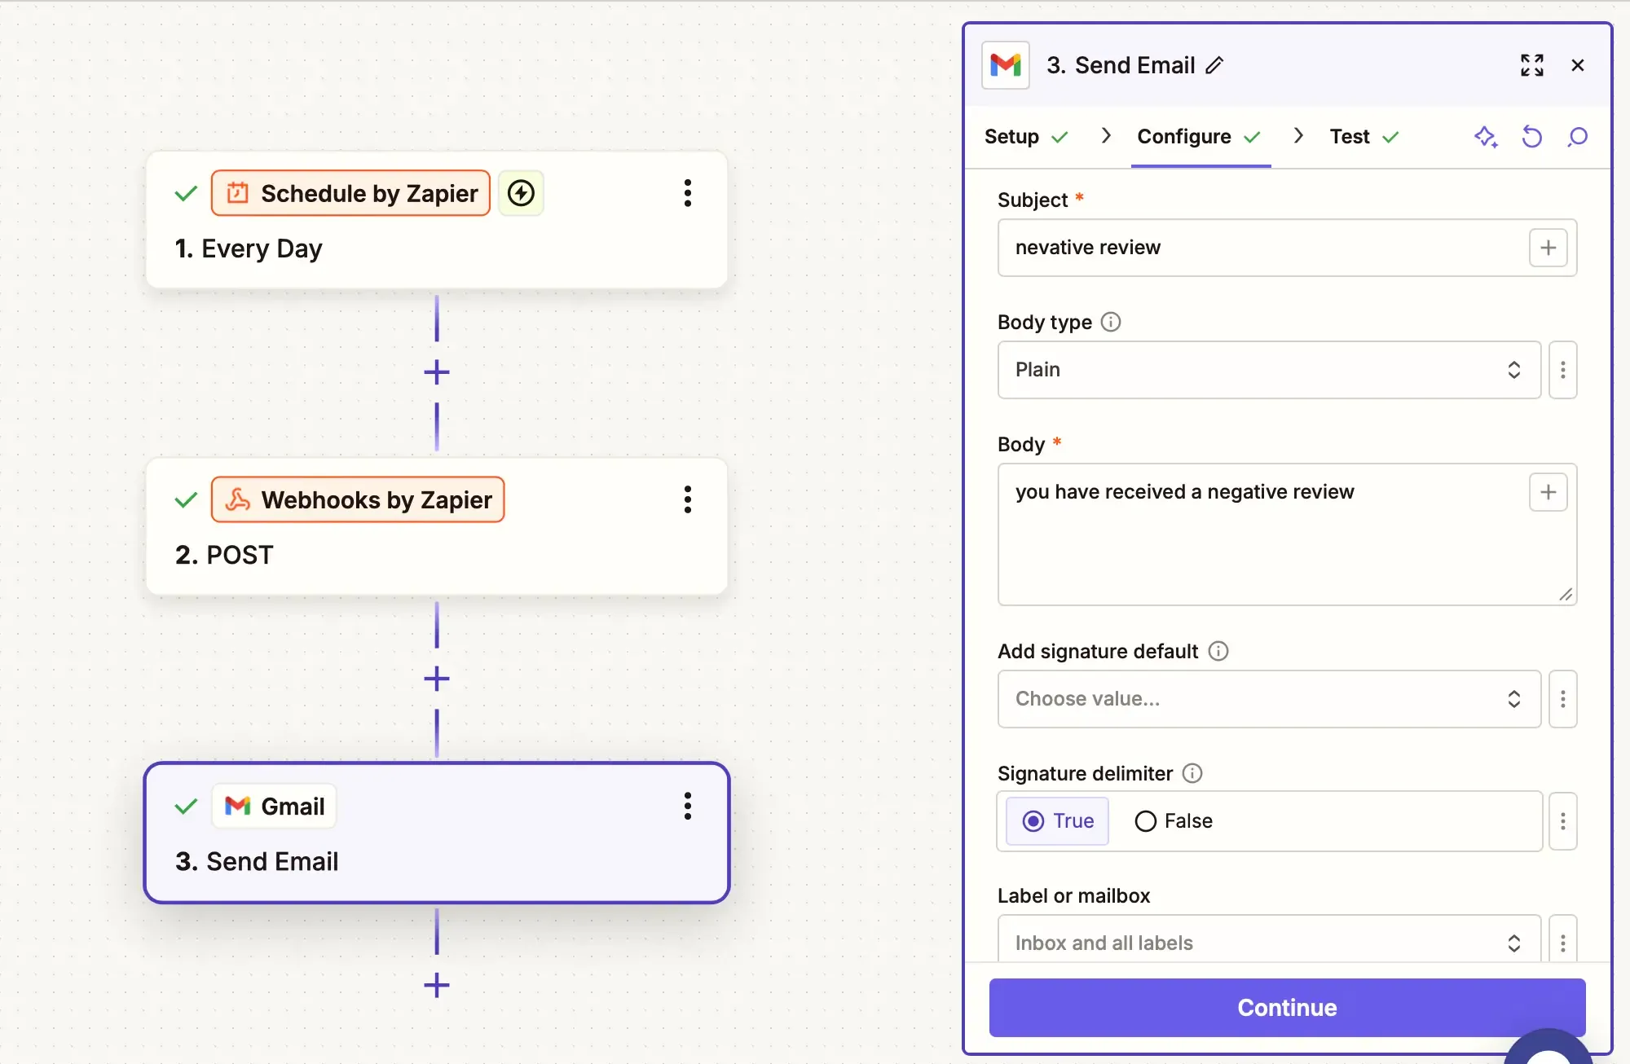Switch to the Configure tab
The height and width of the screenshot is (1064, 1630).
pos(1199,137)
